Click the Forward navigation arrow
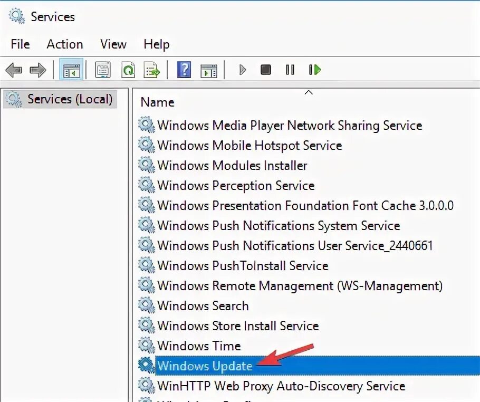 point(38,69)
